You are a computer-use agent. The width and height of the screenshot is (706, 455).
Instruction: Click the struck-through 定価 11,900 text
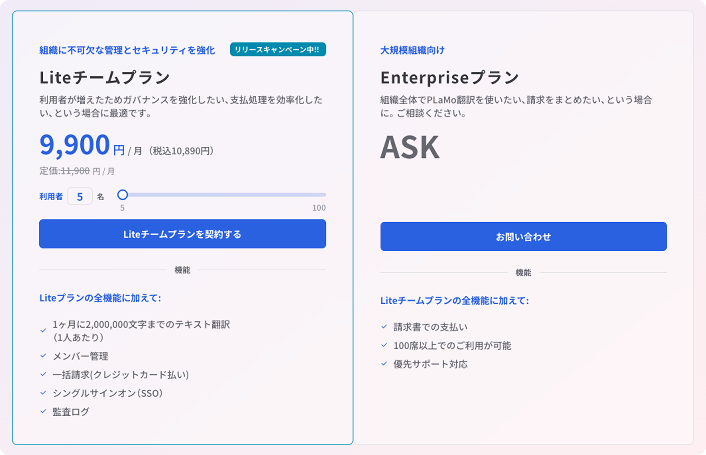coord(76,171)
